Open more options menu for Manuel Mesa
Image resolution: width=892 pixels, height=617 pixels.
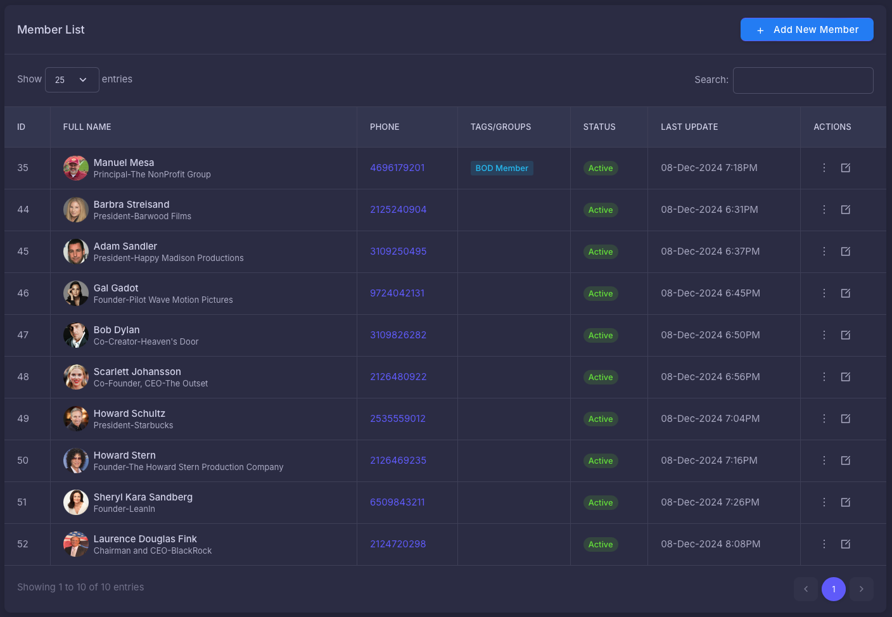[x=824, y=168]
